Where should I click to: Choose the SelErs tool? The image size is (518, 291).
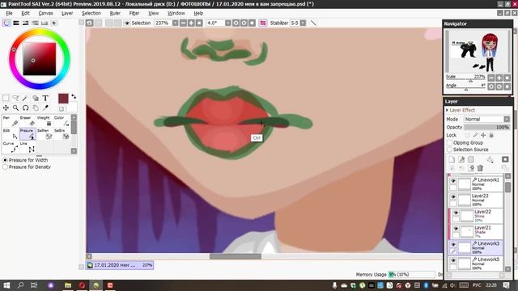click(62, 134)
